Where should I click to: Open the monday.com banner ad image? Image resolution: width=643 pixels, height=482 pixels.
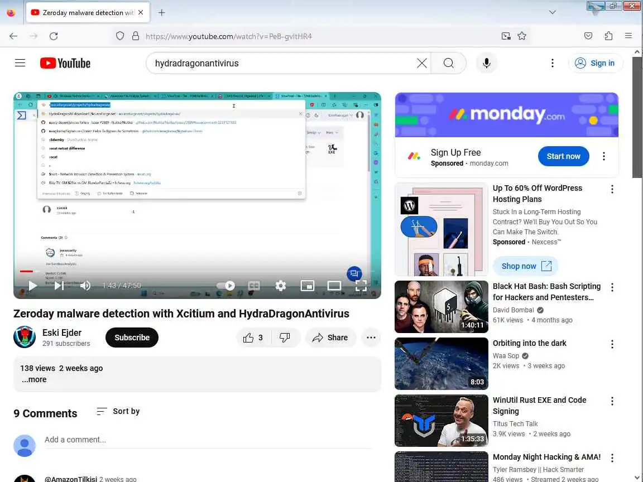click(507, 115)
